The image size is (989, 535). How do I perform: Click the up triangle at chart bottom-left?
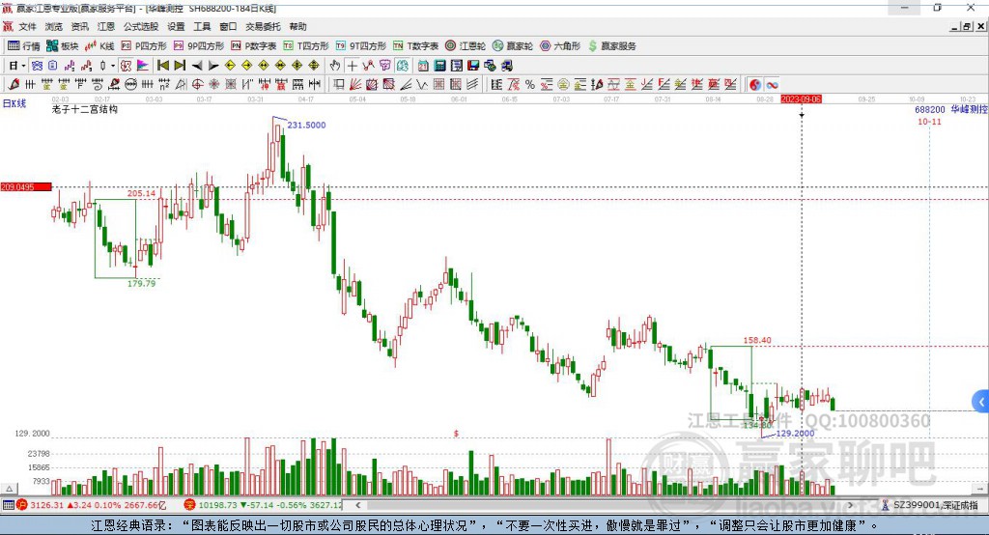(10, 489)
